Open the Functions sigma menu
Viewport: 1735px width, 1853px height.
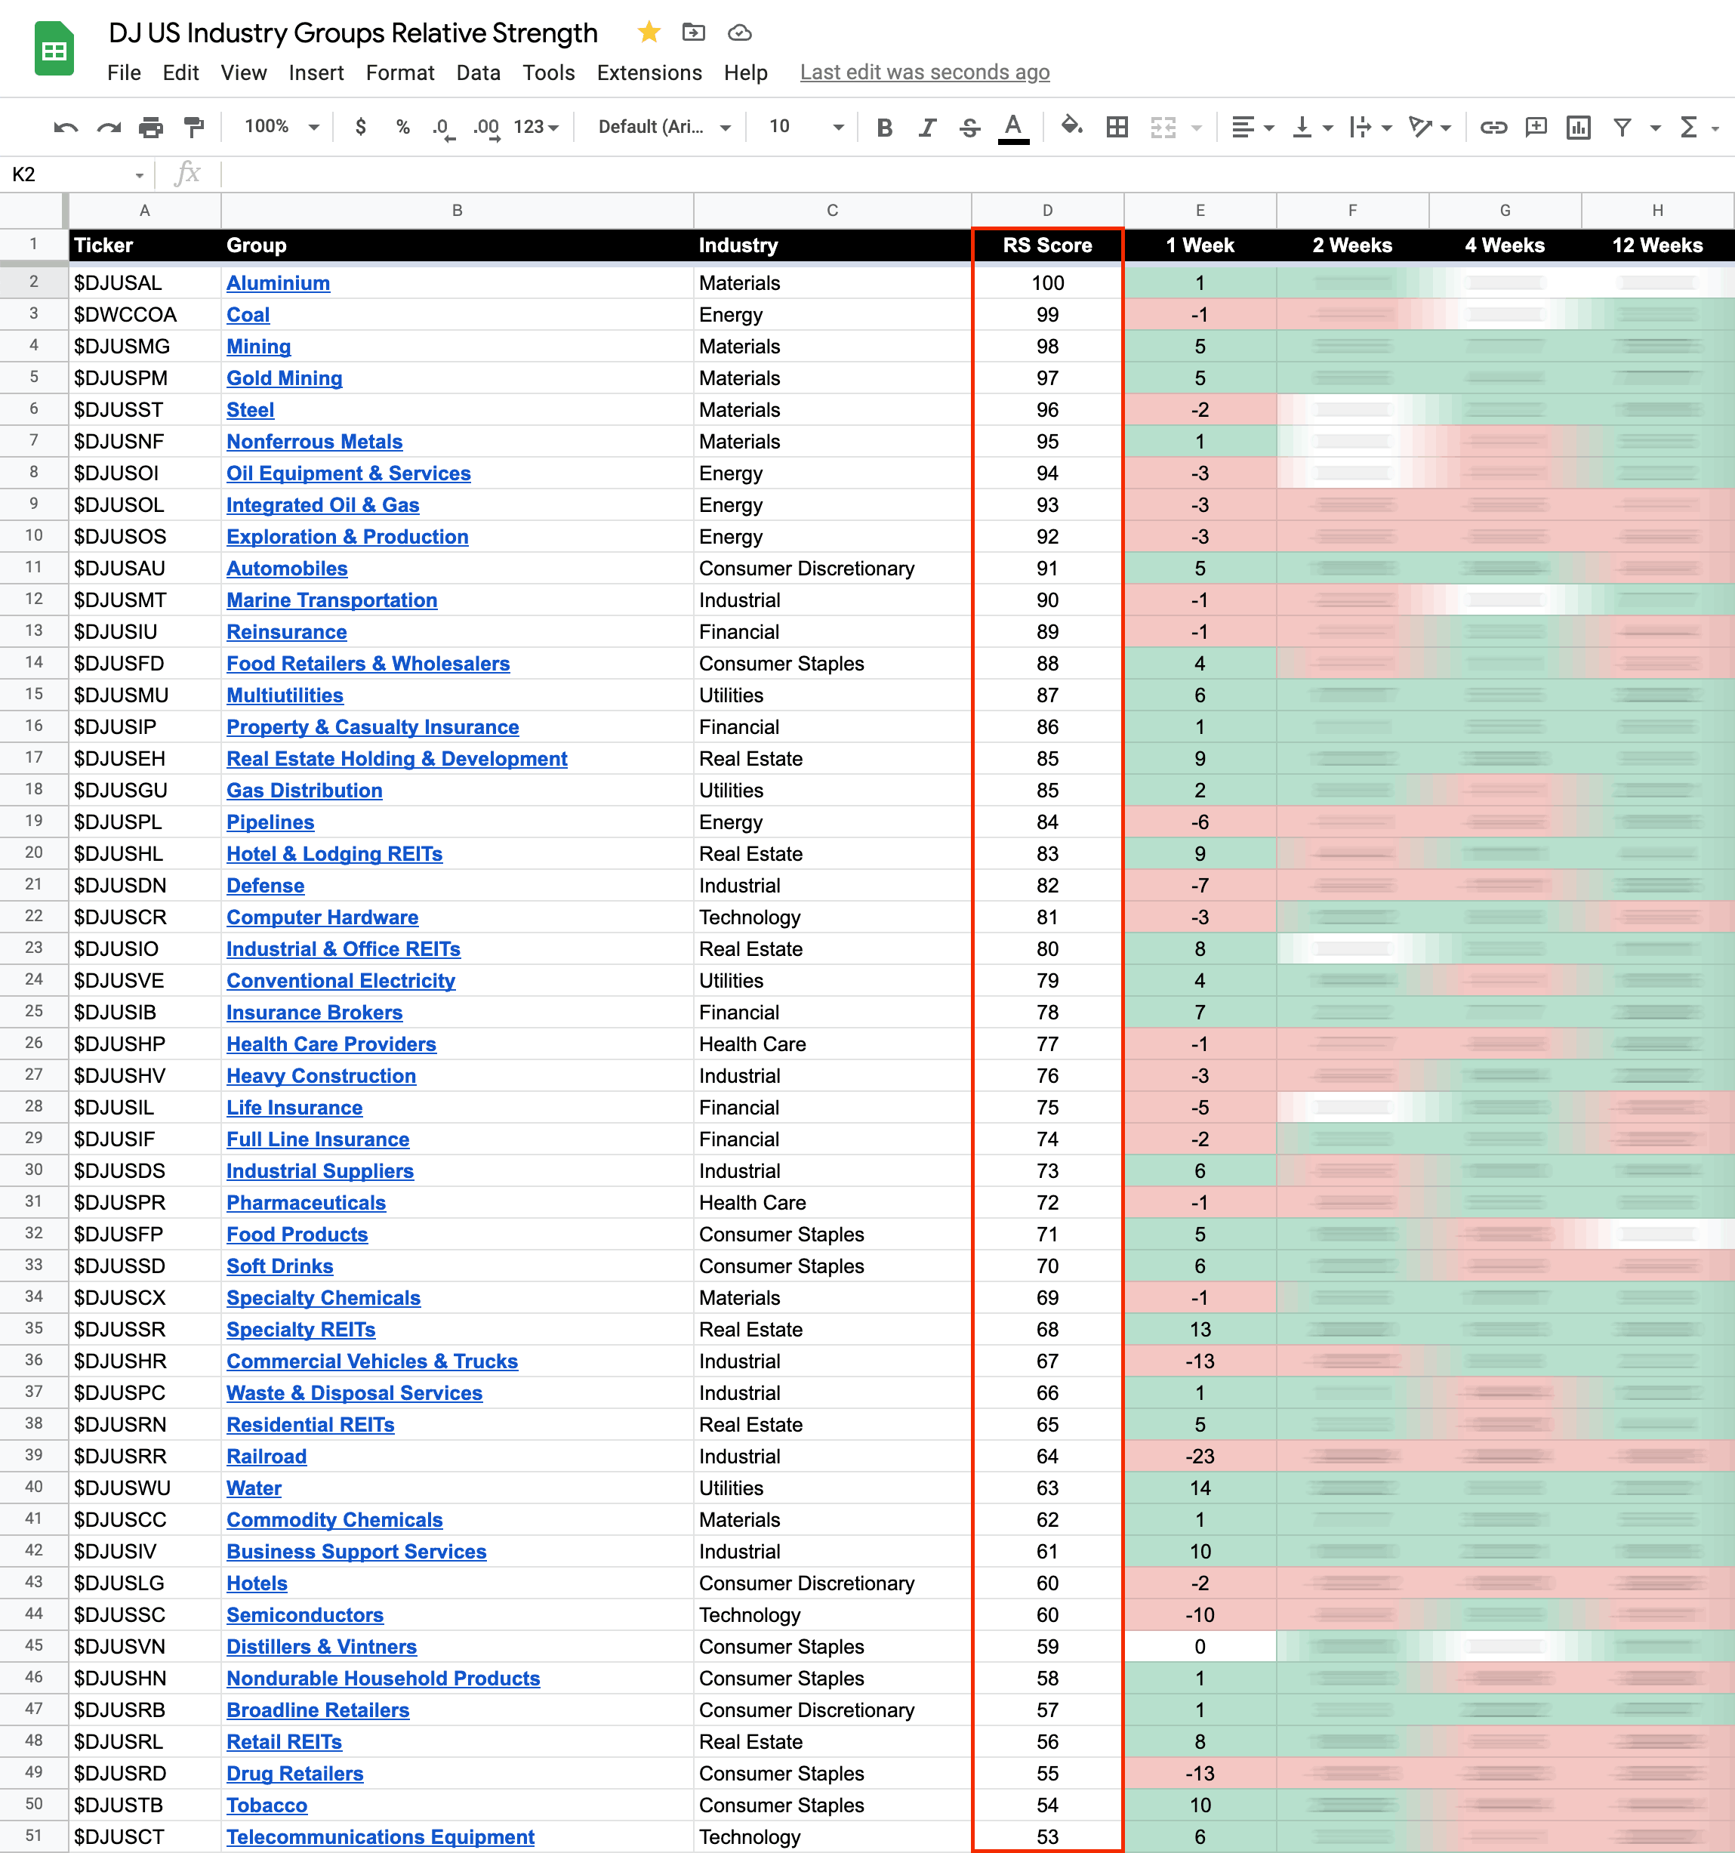(1688, 127)
